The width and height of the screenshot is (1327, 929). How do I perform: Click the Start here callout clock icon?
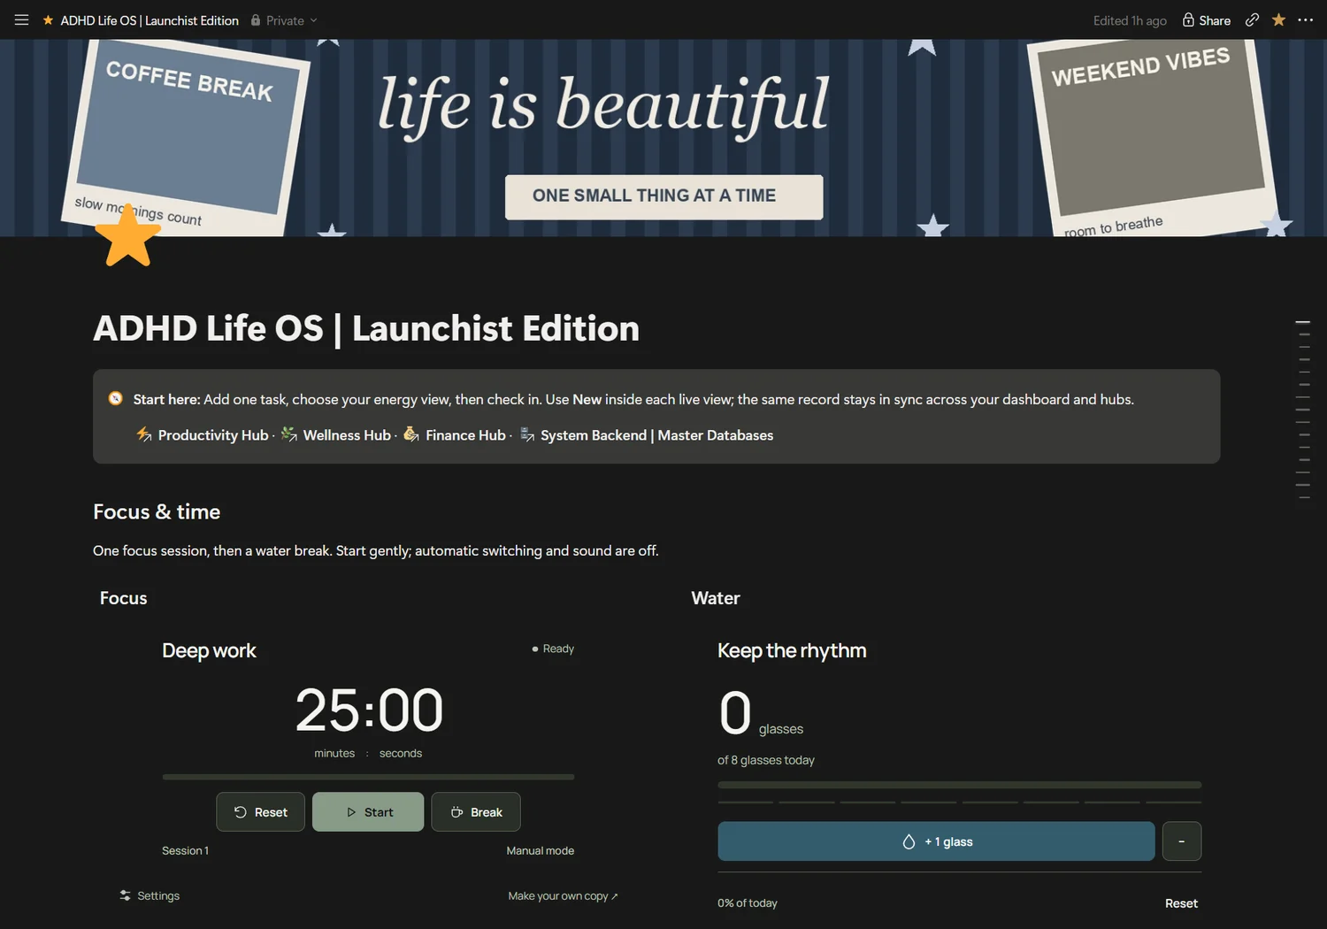[116, 398]
